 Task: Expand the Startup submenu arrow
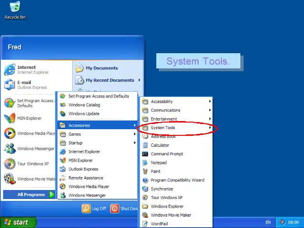(x=134, y=142)
